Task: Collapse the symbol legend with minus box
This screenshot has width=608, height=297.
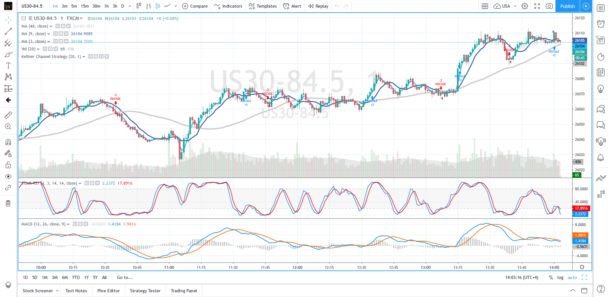Action: [x=24, y=18]
